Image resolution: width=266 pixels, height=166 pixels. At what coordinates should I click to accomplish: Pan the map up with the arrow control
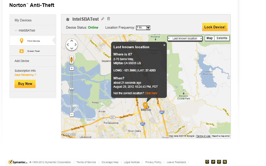click(72, 41)
